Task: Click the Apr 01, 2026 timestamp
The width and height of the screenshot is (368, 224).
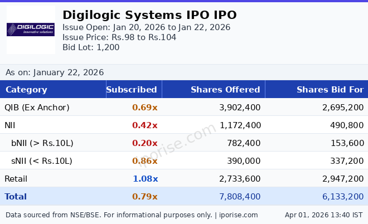Action: [x=323, y=215]
